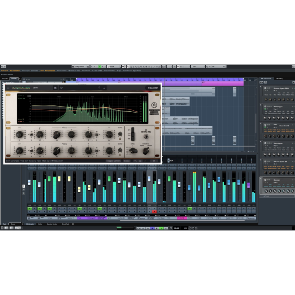Open the EQ SITRAL-295 hamburger menu
This screenshot has width=295, height=295.
[x=8, y=88]
